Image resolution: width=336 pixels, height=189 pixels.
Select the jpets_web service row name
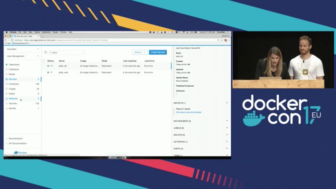[x=63, y=73]
